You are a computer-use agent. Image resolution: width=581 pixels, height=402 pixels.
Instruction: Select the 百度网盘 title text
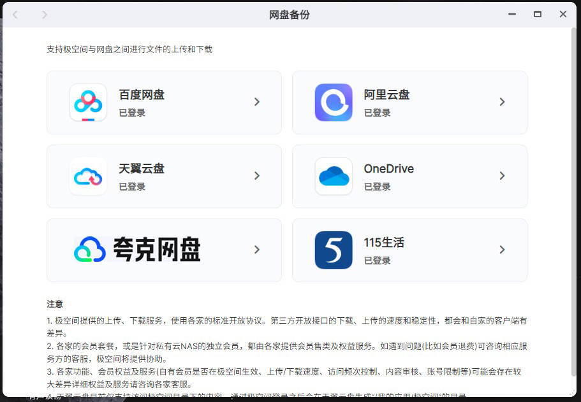point(142,95)
